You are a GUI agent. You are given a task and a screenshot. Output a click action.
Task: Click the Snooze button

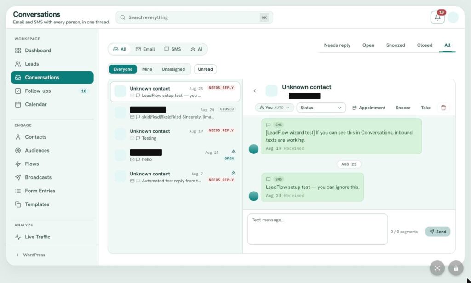click(403, 108)
